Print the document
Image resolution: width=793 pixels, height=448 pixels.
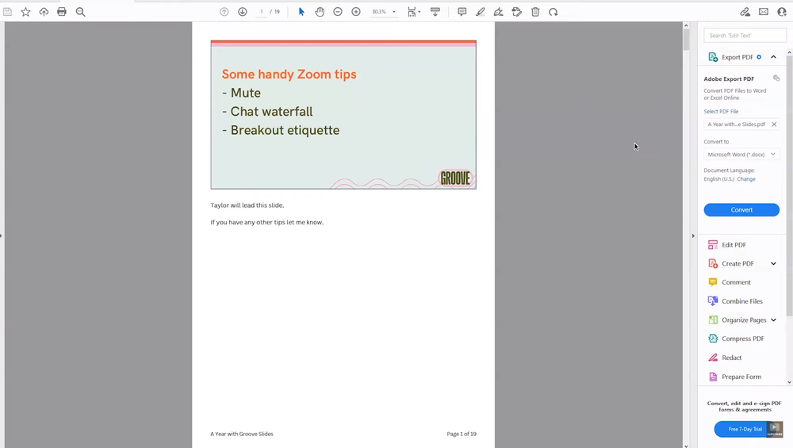click(x=62, y=12)
